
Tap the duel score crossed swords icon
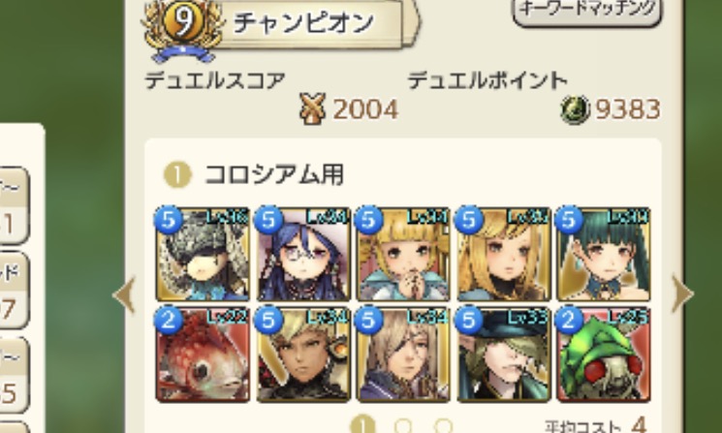[x=312, y=108]
